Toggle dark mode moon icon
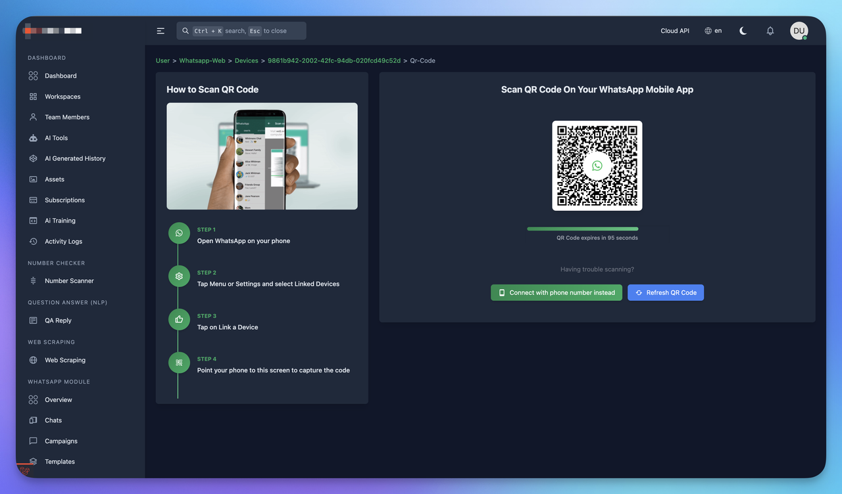The height and width of the screenshot is (494, 842). pos(743,31)
